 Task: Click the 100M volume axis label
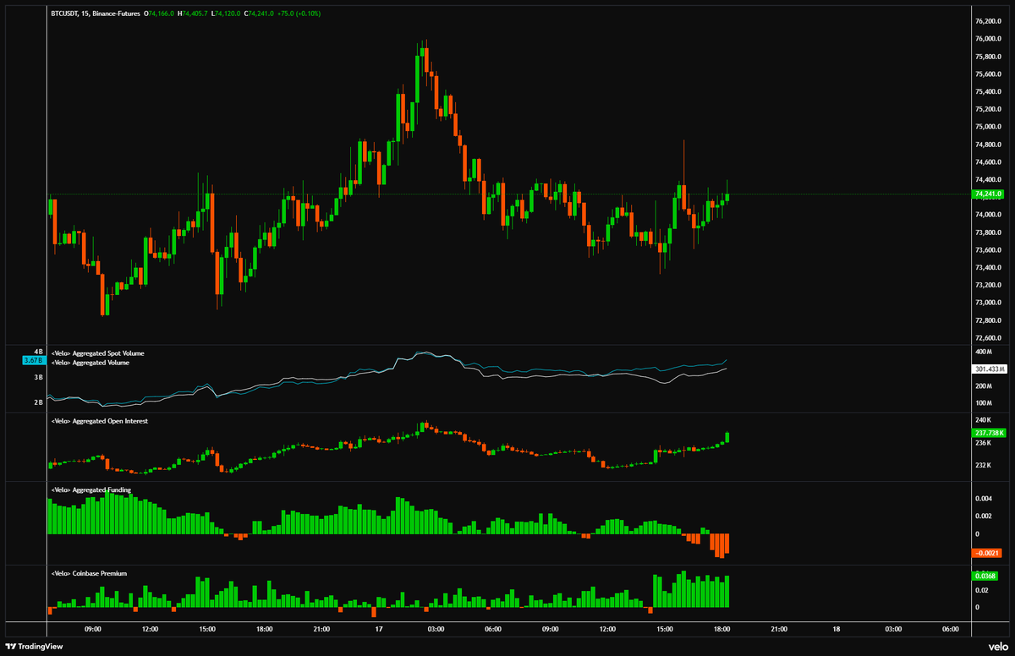[x=984, y=402]
